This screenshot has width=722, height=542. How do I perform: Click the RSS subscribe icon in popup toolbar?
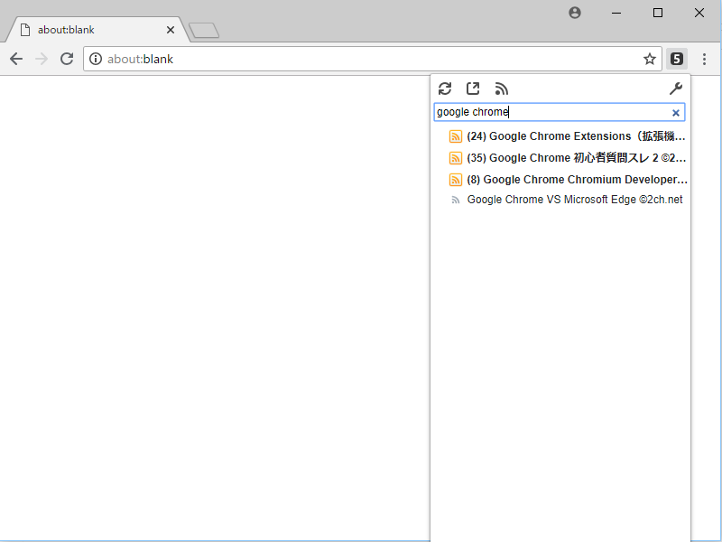502,89
